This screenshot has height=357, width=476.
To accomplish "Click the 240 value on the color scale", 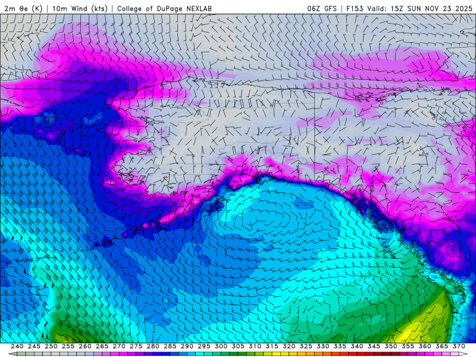I will coord(17,346).
